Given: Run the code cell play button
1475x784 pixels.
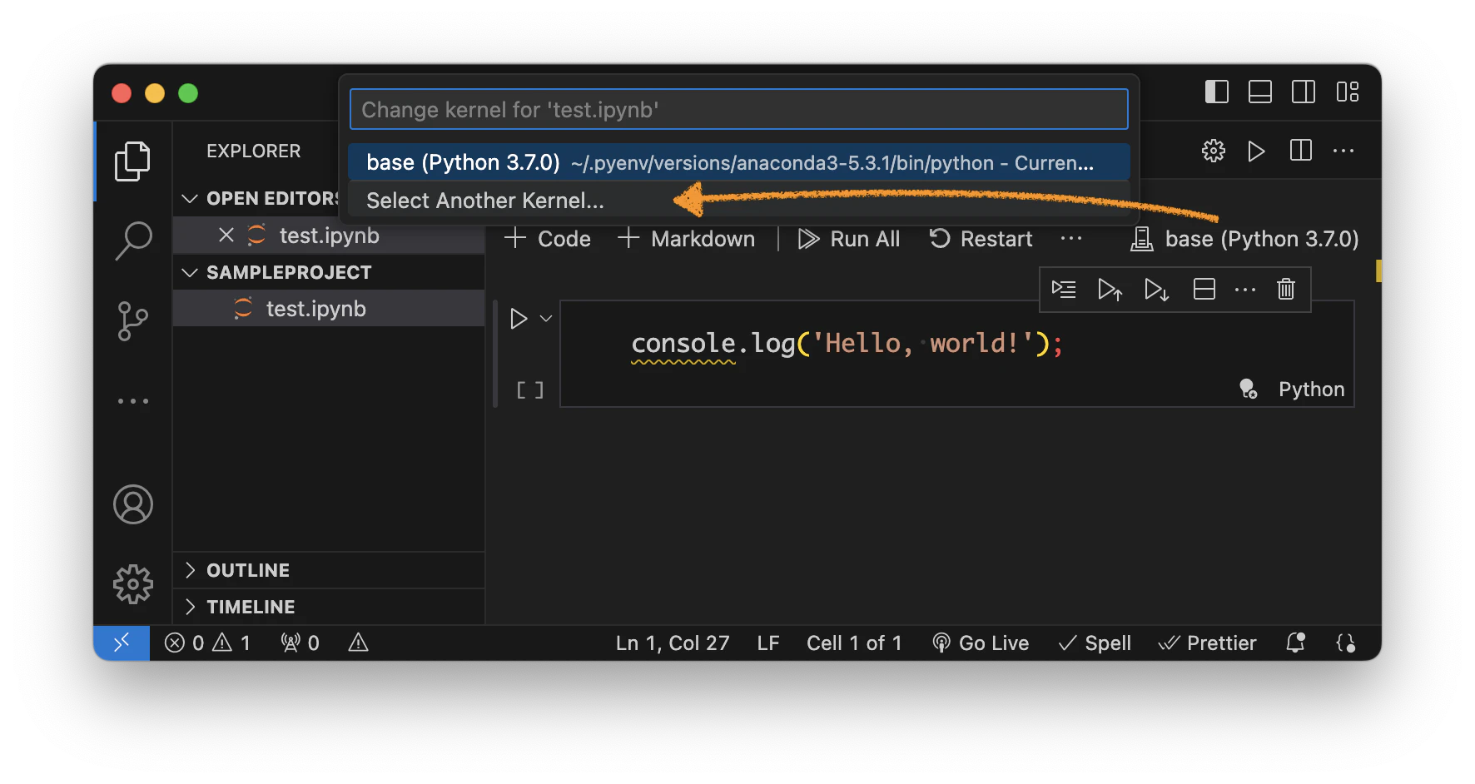Looking at the screenshot, I should (x=519, y=319).
